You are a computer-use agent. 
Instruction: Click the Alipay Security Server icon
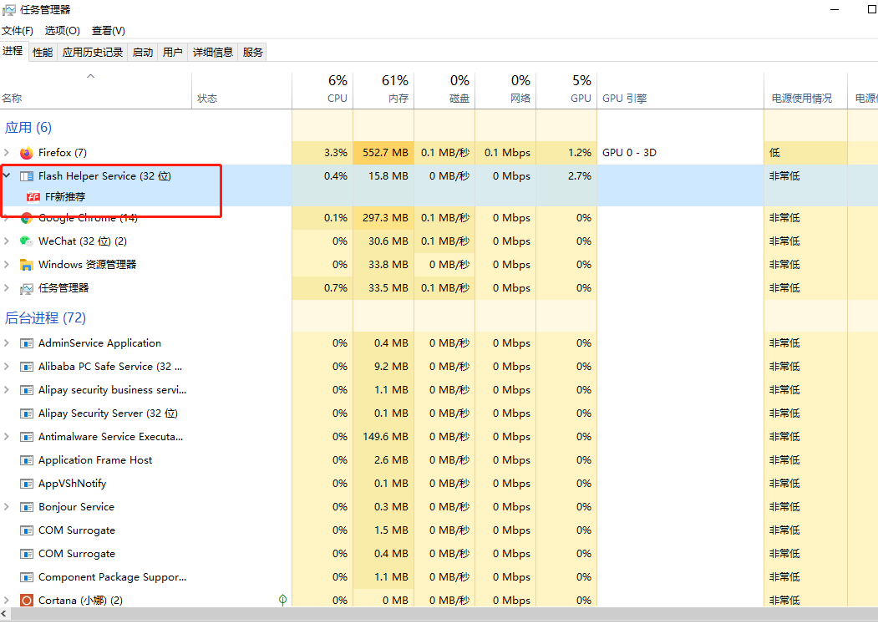27,414
